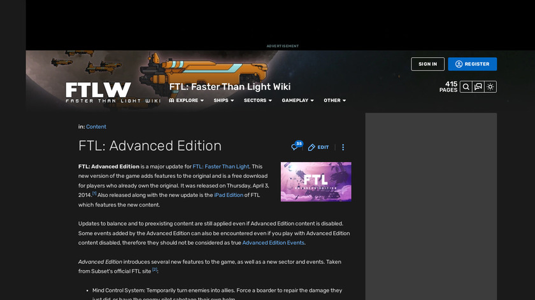
Task: Expand the Other dropdown menu
Action: coord(335,100)
